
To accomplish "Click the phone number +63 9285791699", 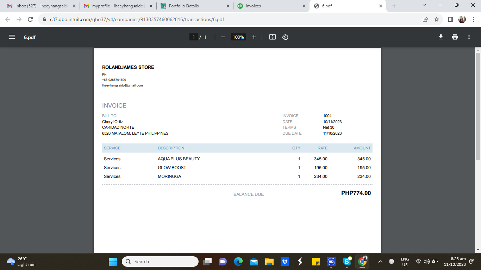I will 114,80.
